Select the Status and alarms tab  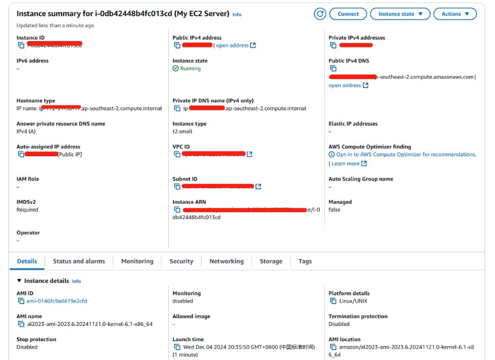click(x=79, y=261)
